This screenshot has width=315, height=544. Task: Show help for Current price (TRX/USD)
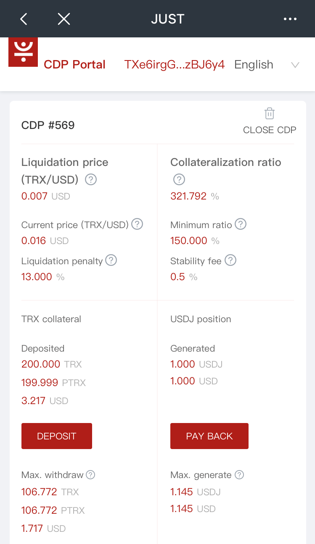(x=137, y=224)
